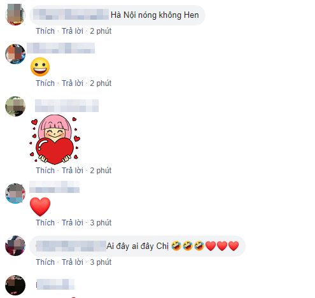Image resolution: width=315 pixels, height=298 pixels.
Task: Reply to the grinning emoji comment
Action: 73,83
